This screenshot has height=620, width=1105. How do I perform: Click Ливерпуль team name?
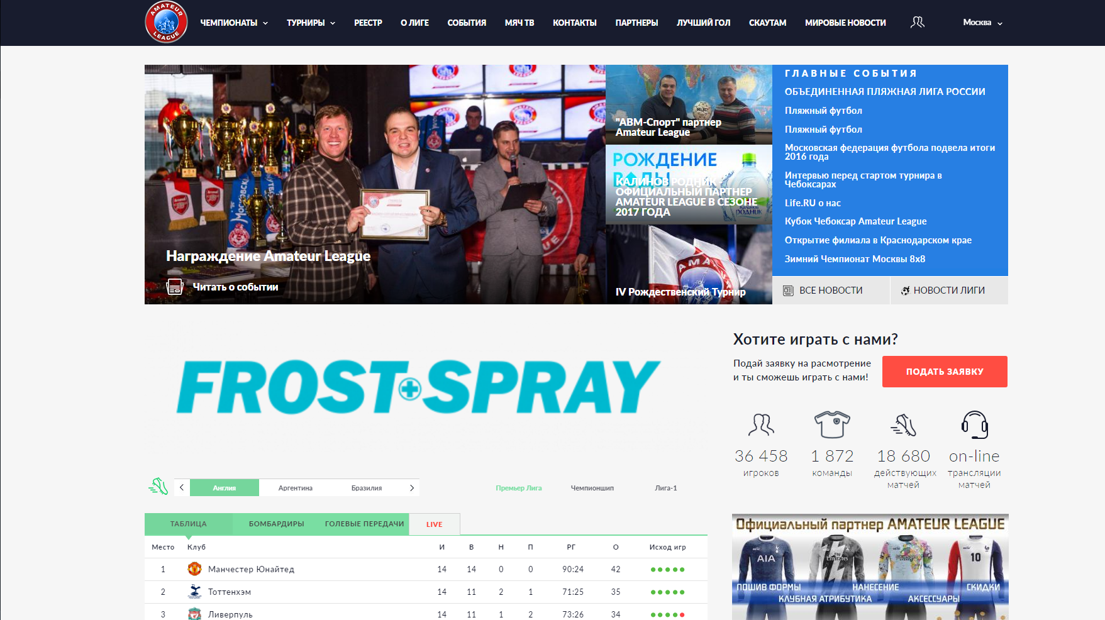pyautogui.click(x=230, y=615)
